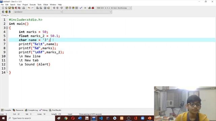Click the Compile & Run toolbar icon
This screenshot has width=216, height=121.
pyautogui.click(x=73, y=8)
